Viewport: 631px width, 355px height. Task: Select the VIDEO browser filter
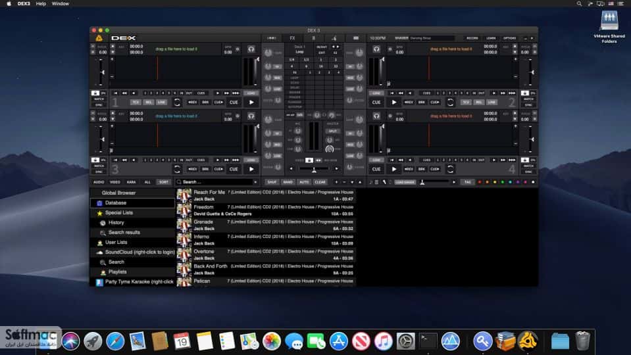(x=115, y=182)
